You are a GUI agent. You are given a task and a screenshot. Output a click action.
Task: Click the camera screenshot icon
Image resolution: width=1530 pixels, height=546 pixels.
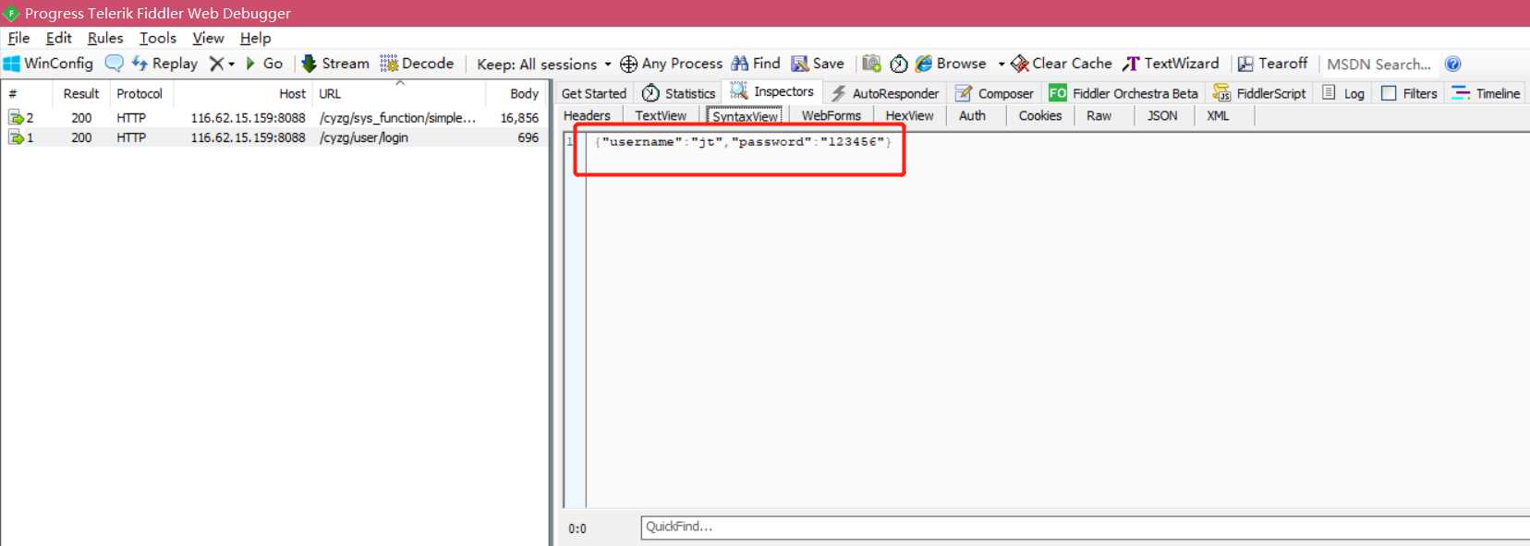click(x=871, y=64)
